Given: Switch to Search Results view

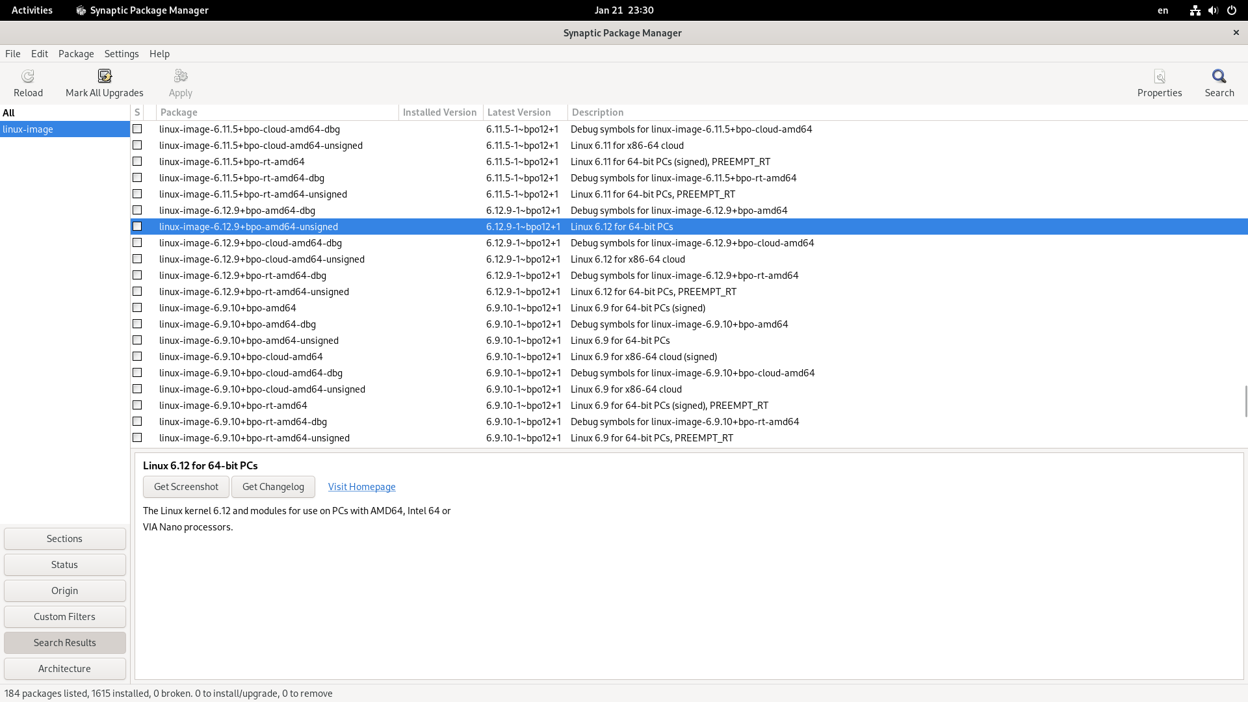Looking at the screenshot, I should (x=65, y=643).
